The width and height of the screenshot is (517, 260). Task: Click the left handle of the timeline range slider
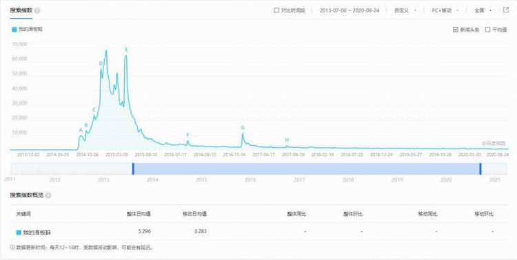(x=133, y=169)
